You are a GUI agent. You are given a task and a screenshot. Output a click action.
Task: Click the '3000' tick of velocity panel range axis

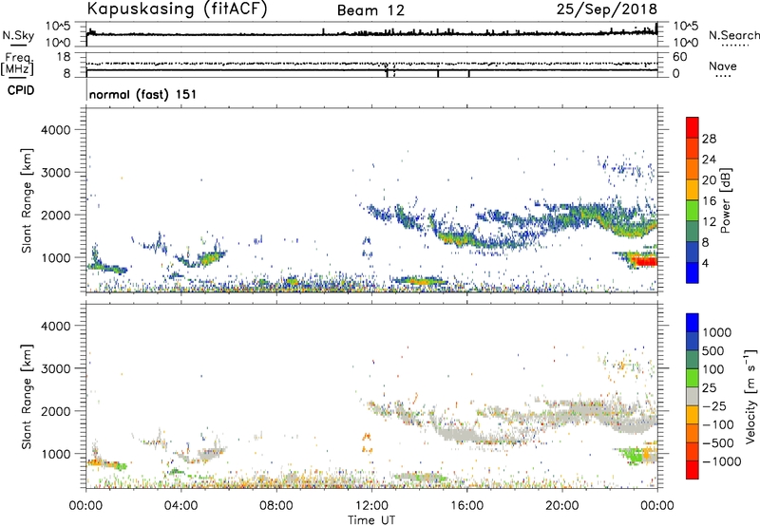tap(55, 368)
